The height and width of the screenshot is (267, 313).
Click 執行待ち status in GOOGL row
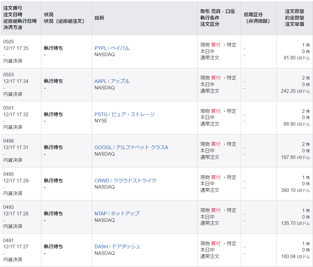pos(53,147)
